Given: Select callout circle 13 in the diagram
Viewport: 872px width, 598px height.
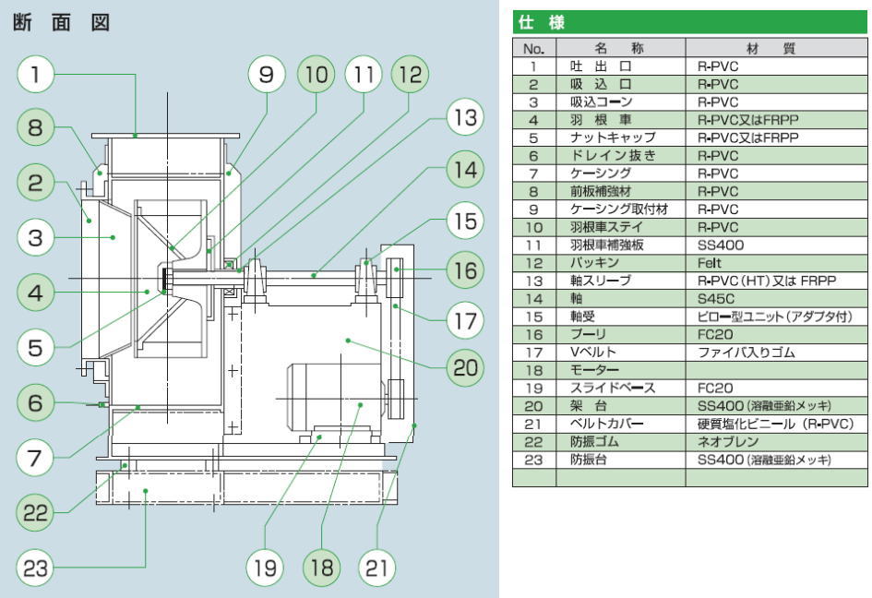Looking at the screenshot, I should [465, 117].
